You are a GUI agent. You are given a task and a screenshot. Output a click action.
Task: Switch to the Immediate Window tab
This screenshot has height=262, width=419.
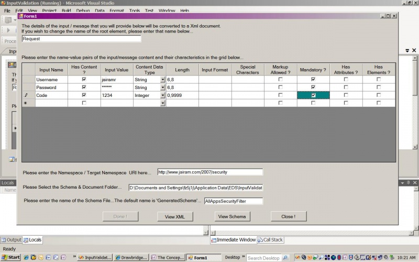pos(234,240)
